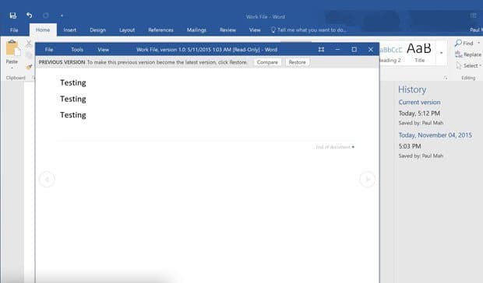This screenshot has height=283, width=483.
Task: Click the Redo icon in Quick Access Toolbar
Action: click(x=46, y=16)
